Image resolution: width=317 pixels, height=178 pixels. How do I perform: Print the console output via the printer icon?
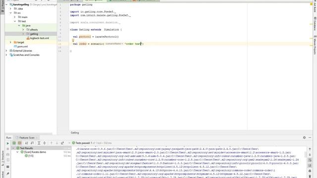[310, 171]
